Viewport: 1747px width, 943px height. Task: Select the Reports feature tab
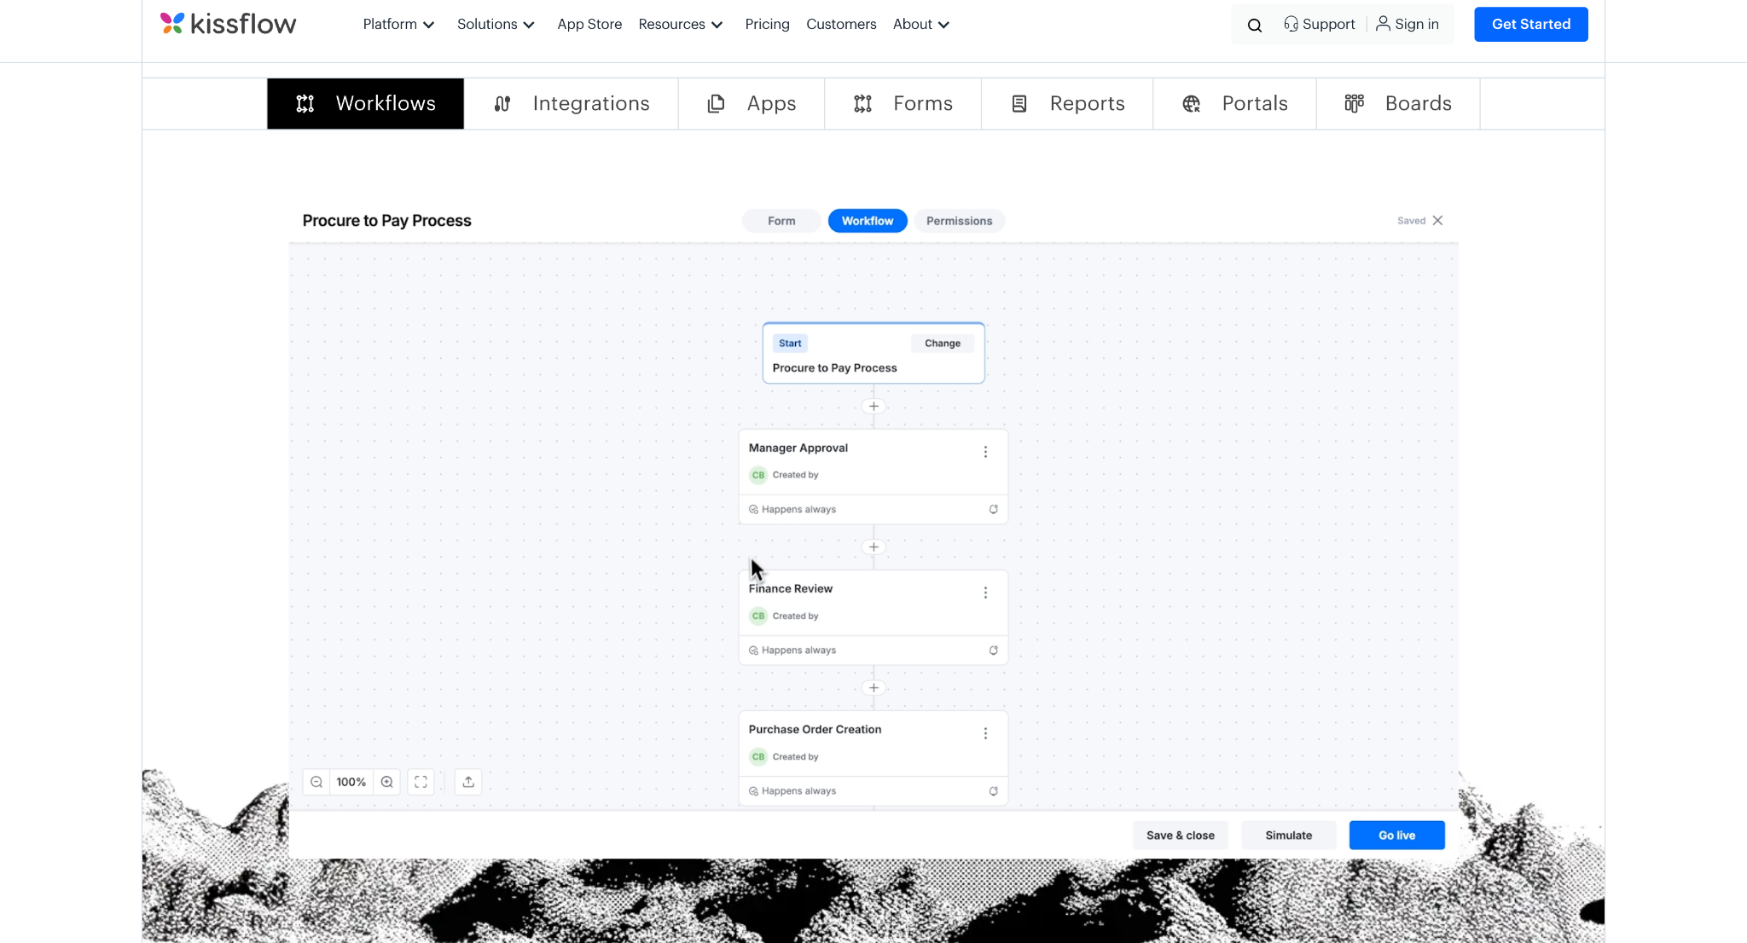point(1067,103)
